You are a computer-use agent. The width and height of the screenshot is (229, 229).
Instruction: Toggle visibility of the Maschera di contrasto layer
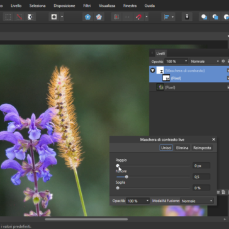click(x=228, y=70)
